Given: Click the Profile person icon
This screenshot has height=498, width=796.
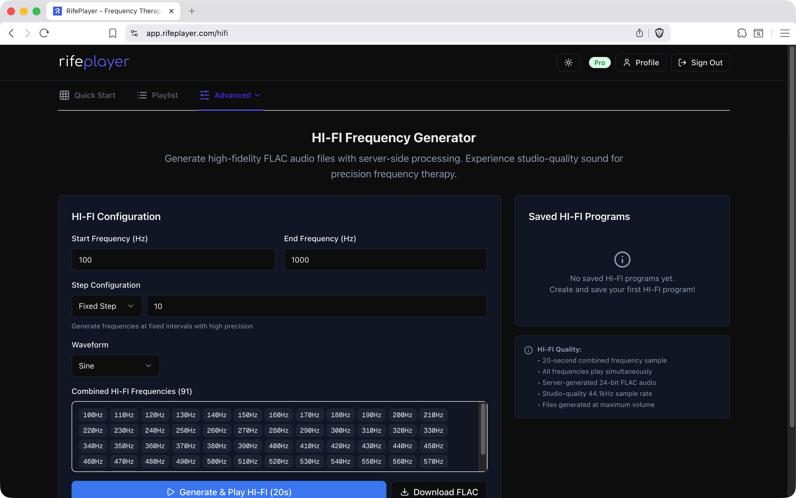Looking at the screenshot, I should coord(627,63).
